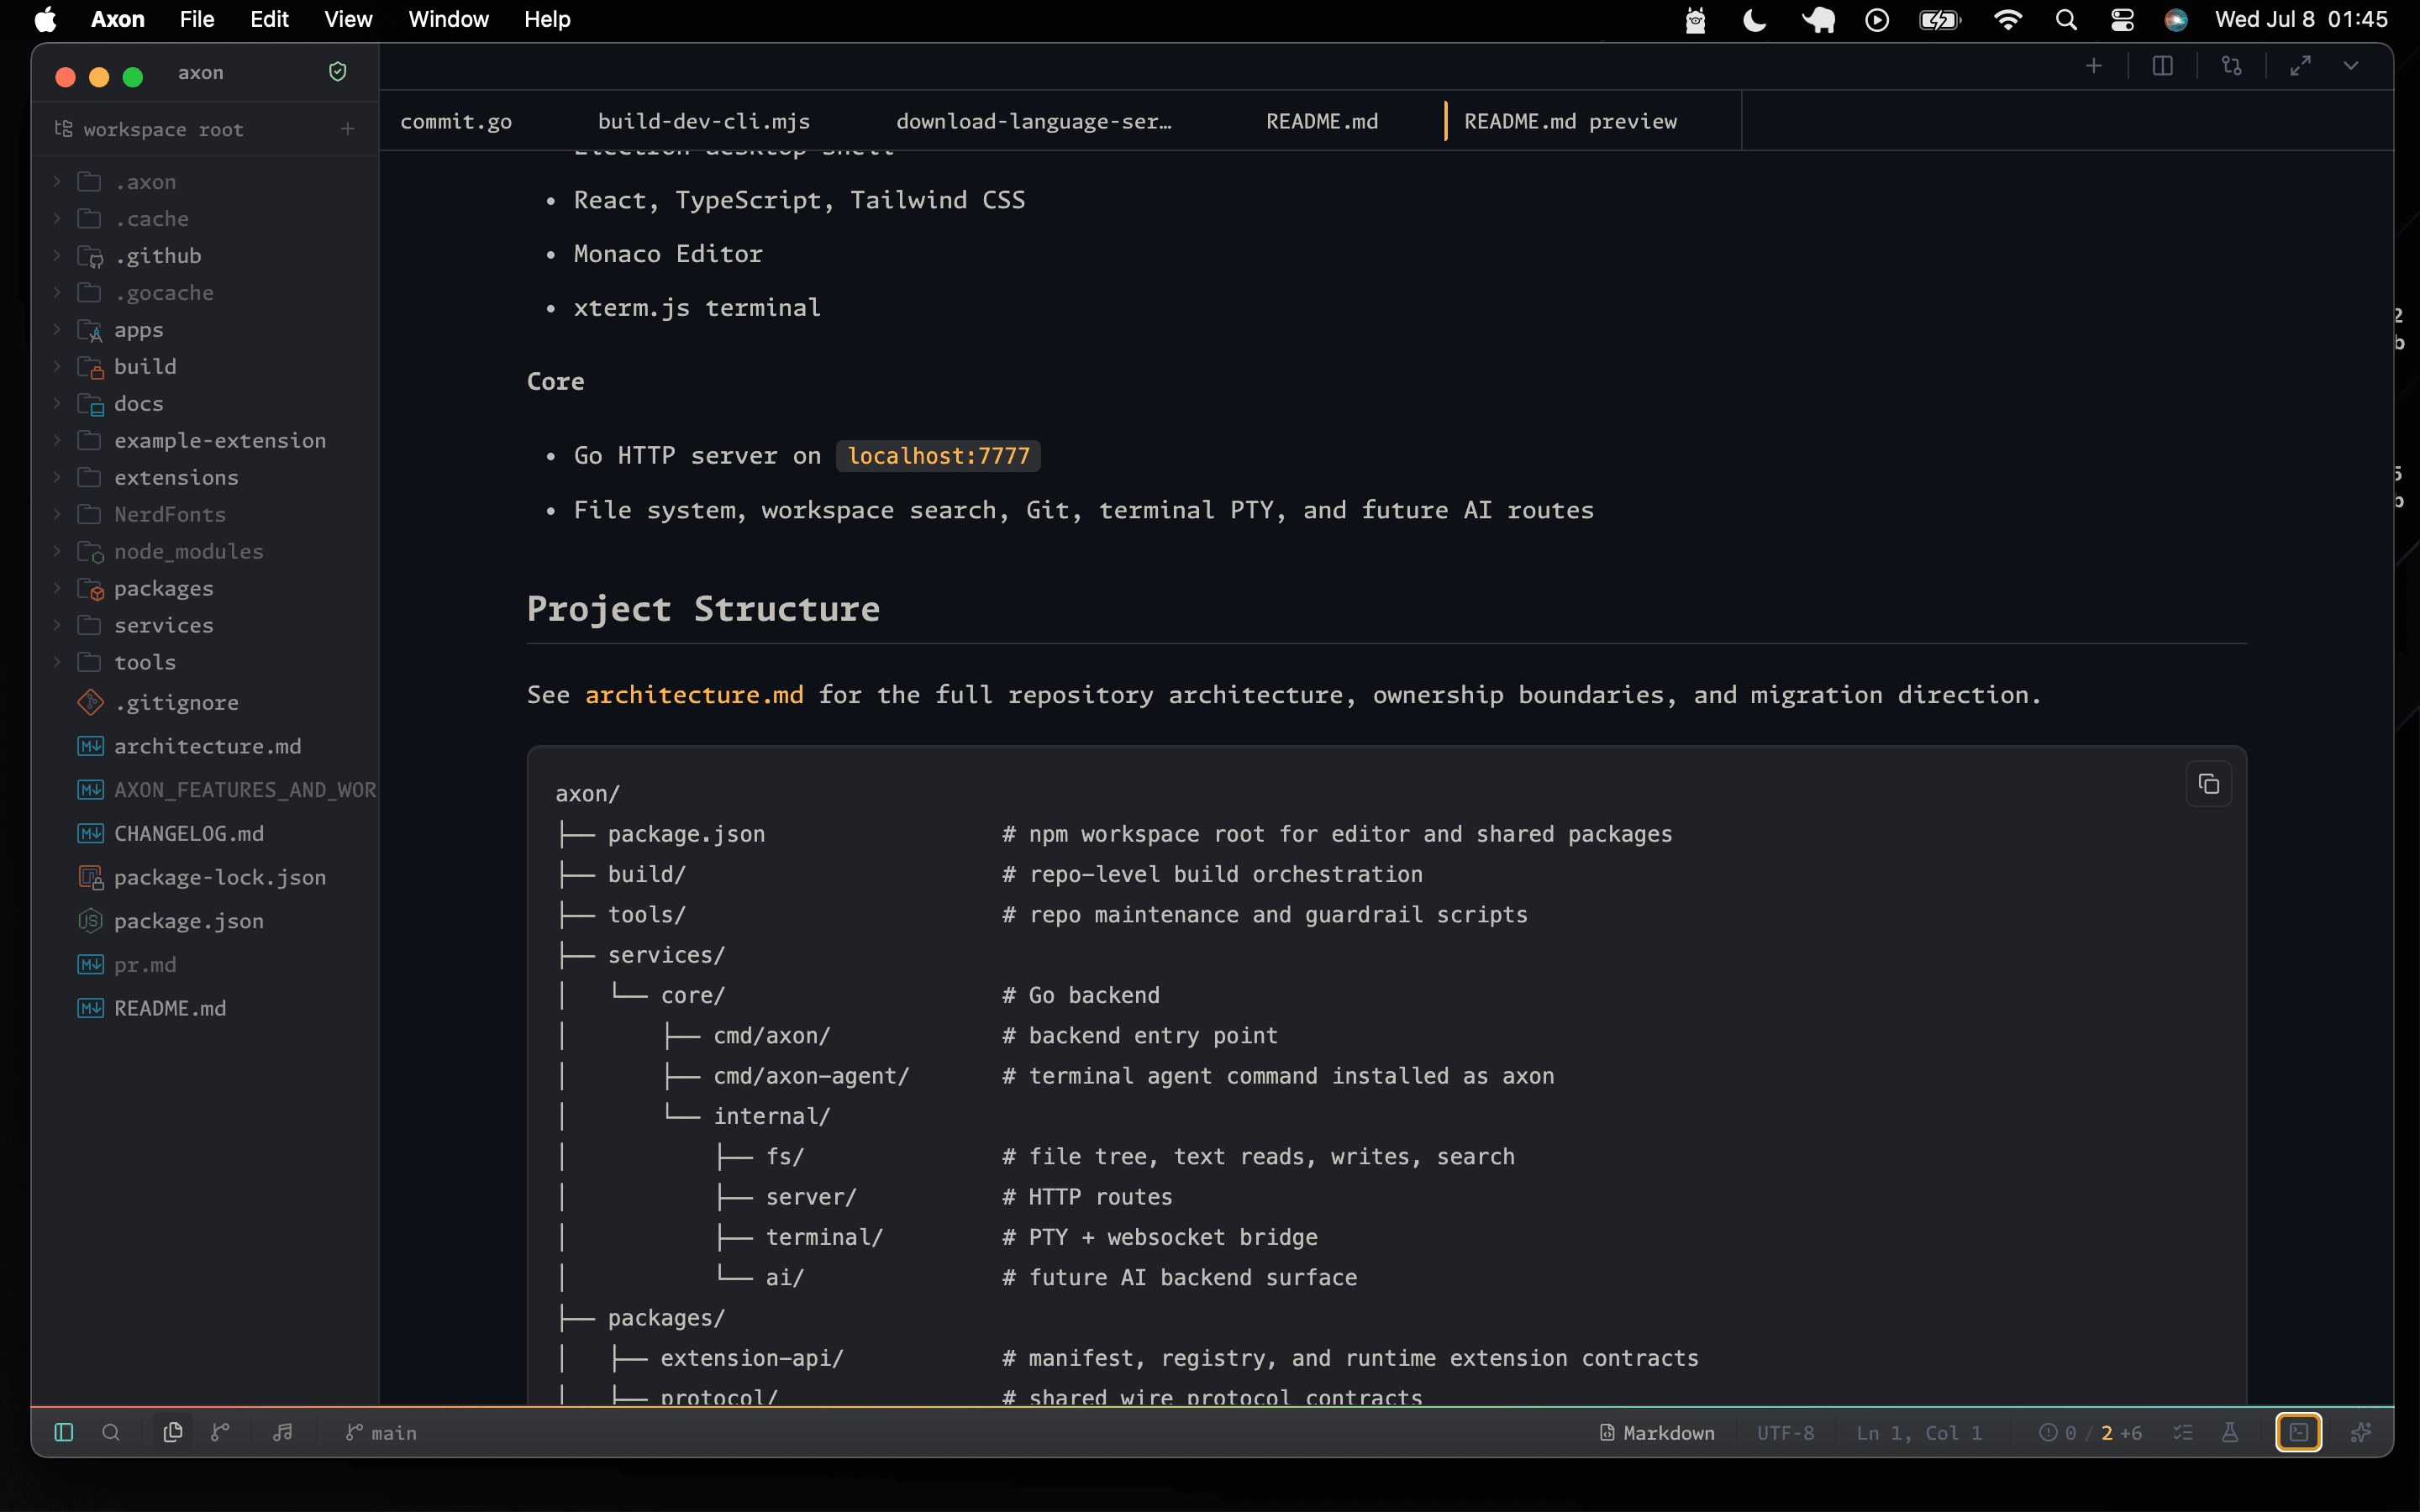Open source control branch icon in status bar
The height and width of the screenshot is (1512, 2420).
click(x=220, y=1432)
